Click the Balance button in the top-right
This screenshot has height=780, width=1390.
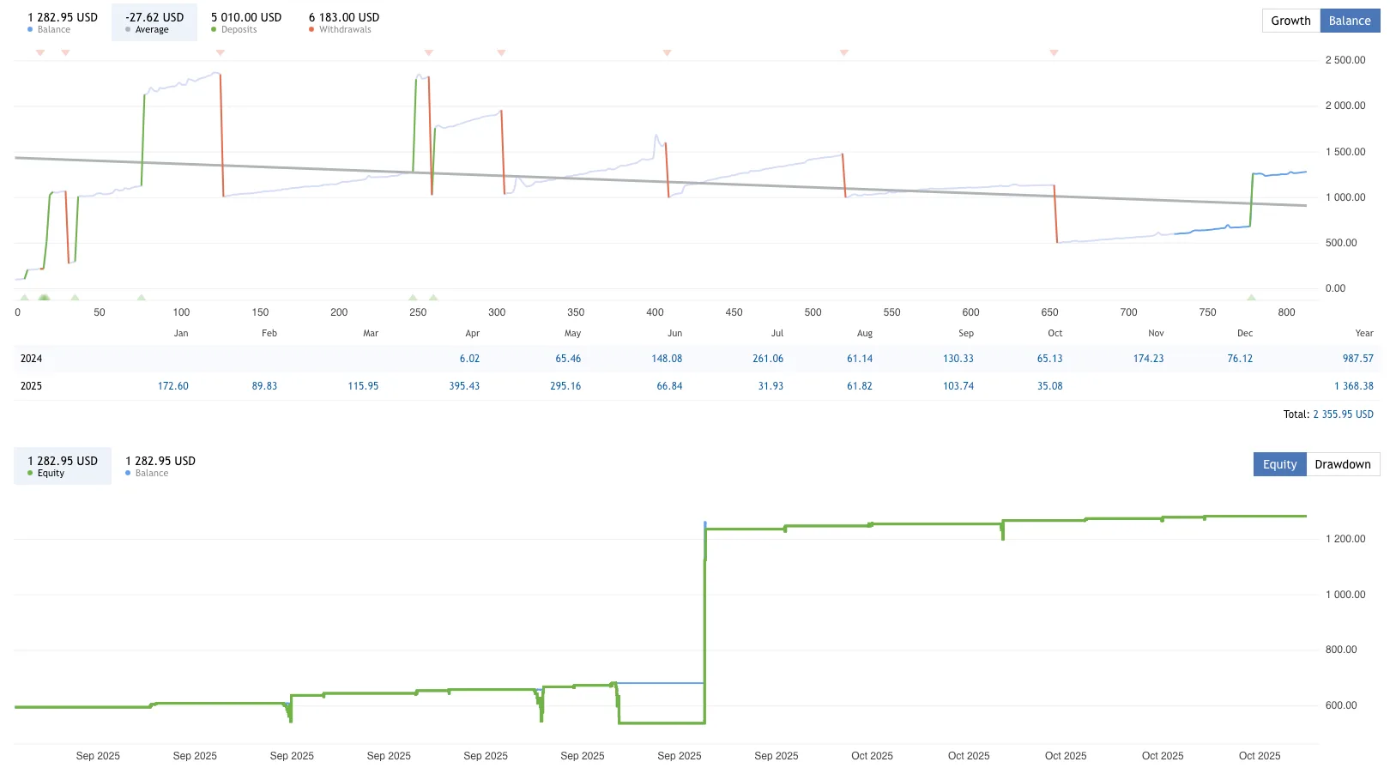tap(1350, 20)
